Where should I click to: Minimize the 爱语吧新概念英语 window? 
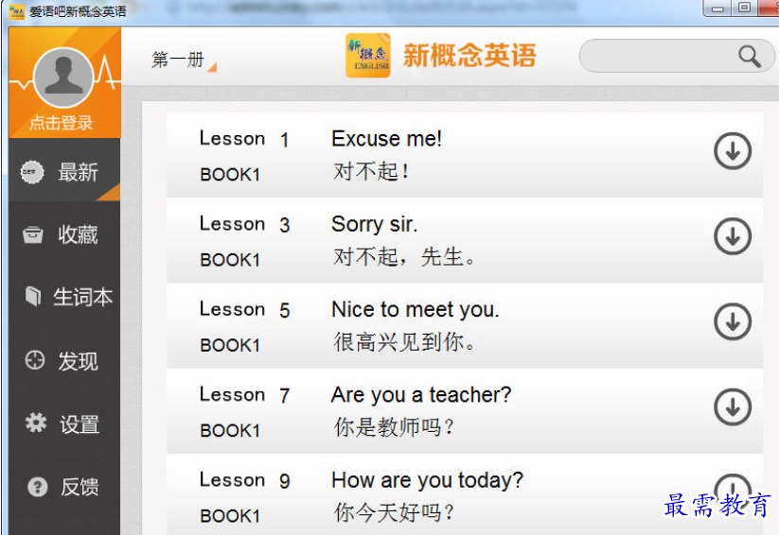coord(717,9)
